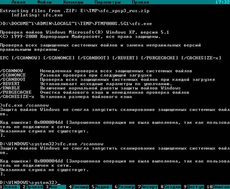
Task: Click function key 5 Модиф button
Action: (x=102, y=187)
